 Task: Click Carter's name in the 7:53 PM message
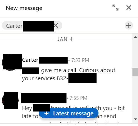click(45, 60)
